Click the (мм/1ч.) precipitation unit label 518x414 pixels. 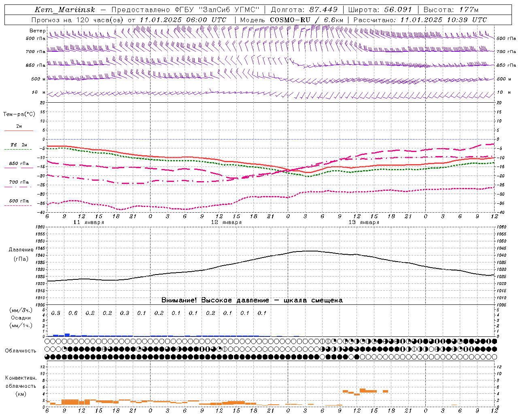[21, 325]
